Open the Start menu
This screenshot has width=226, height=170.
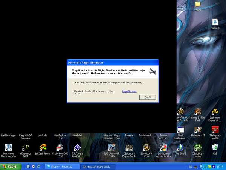click(10, 166)
